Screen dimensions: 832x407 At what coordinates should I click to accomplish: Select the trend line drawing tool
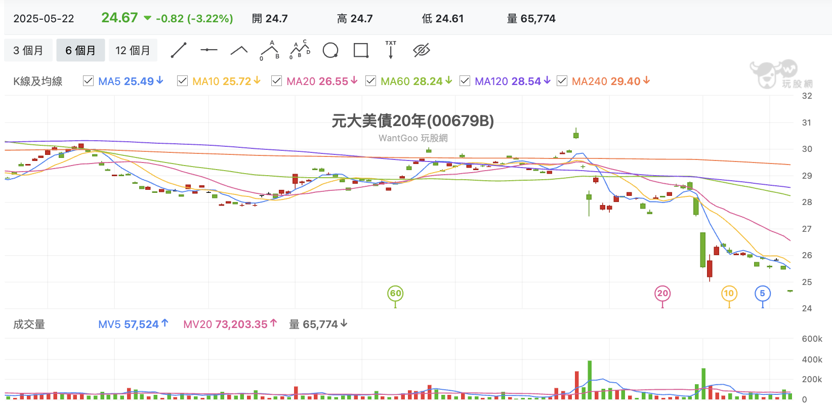click(x=179, y=50)
